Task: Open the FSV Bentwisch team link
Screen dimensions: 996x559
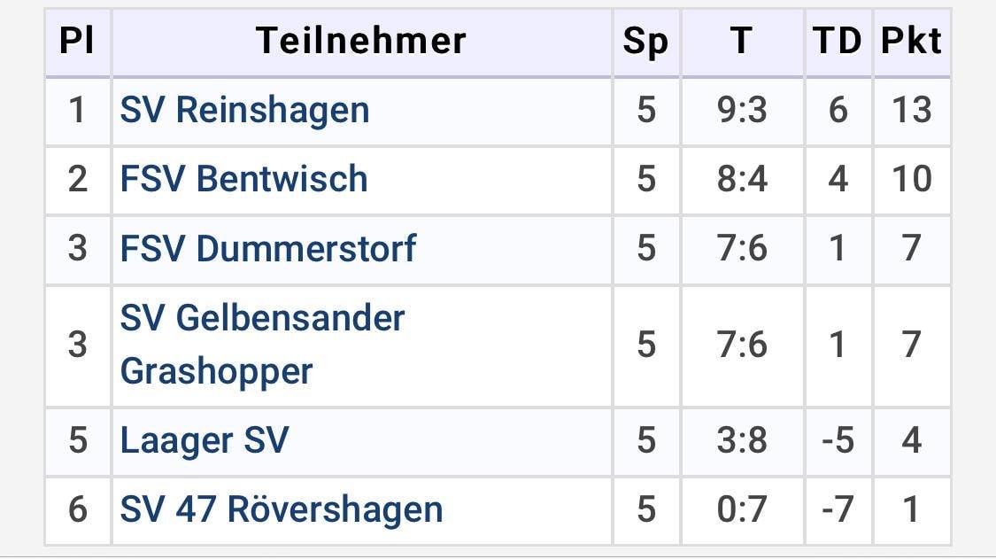Action: (243, 179)
